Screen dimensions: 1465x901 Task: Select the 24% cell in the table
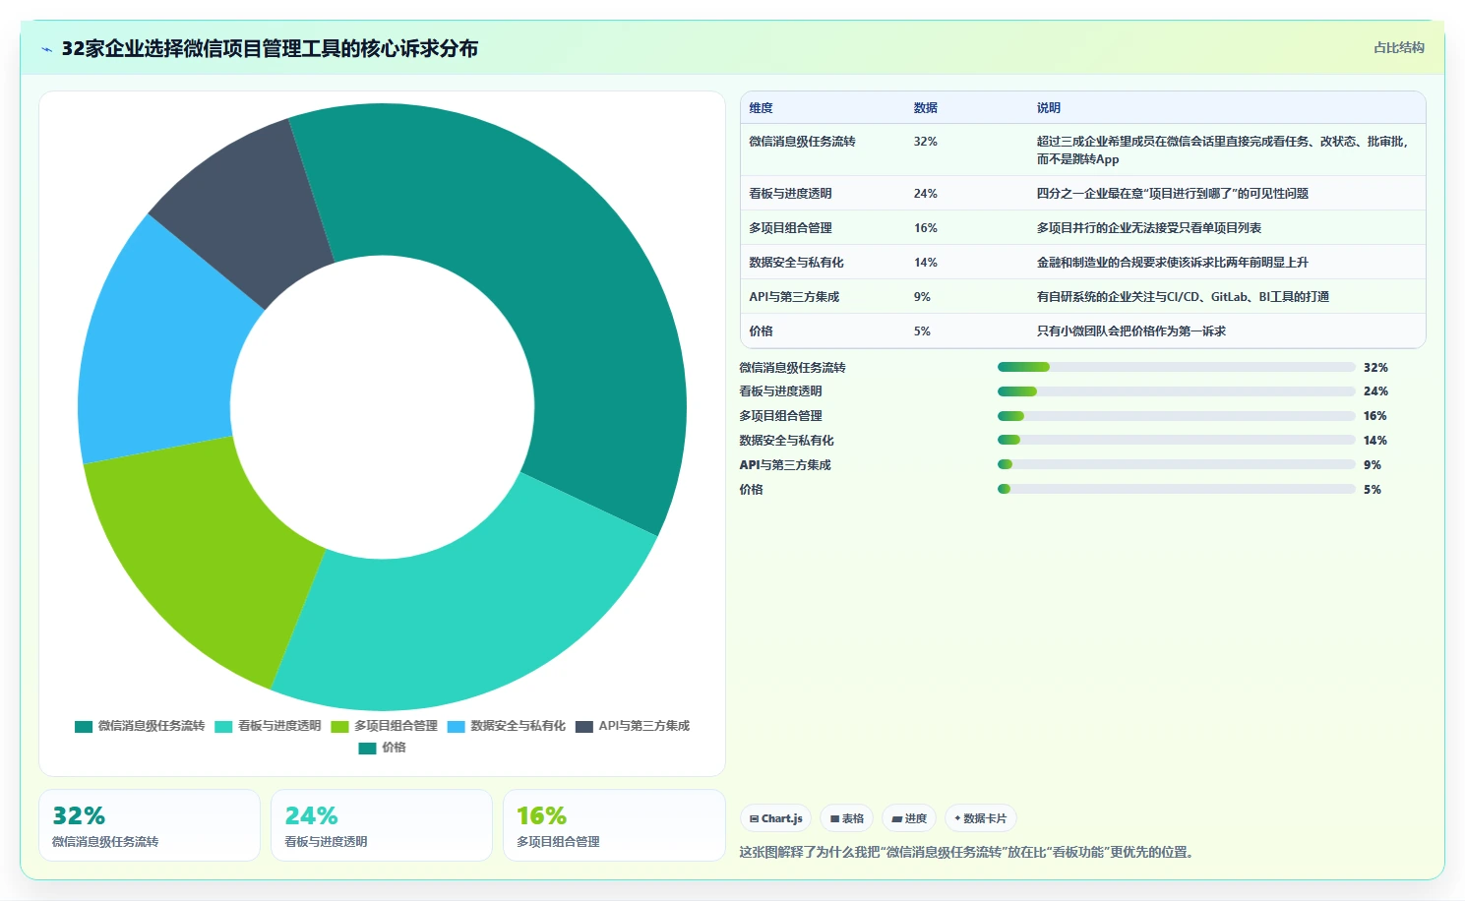pyautogui.click(x=926, y=194)
